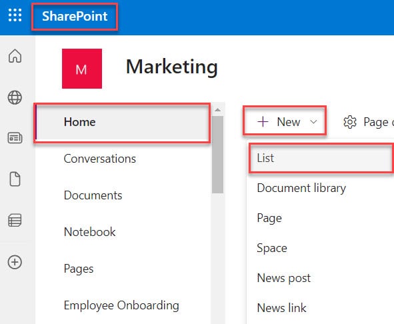Viewport: 394px width, 324px height.
Task: Open My files document icon
Action: (15, 179)
